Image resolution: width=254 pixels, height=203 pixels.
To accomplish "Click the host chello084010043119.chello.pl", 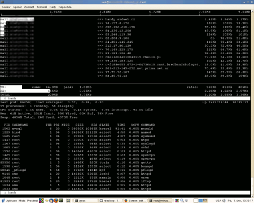I will (133, 57).
